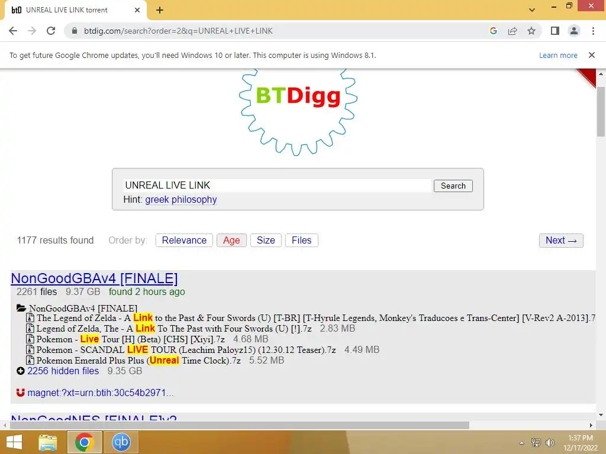The width and height of the screenshot is (606, 454).
Task: Click the 9.37 GB size text
Action: pos(83,291)
